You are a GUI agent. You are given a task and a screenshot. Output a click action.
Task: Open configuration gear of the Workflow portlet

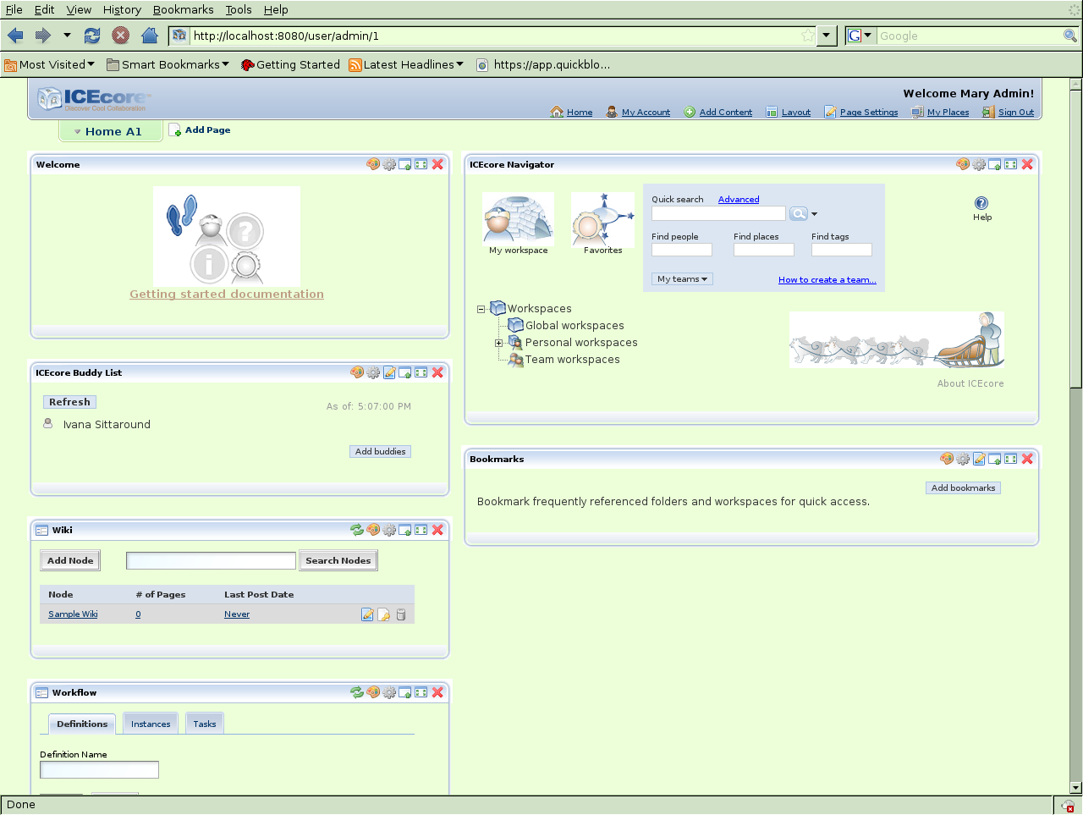point(389,692)
